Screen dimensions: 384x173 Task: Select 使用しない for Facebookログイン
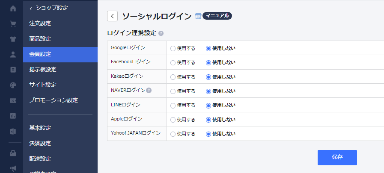point(208,63)
